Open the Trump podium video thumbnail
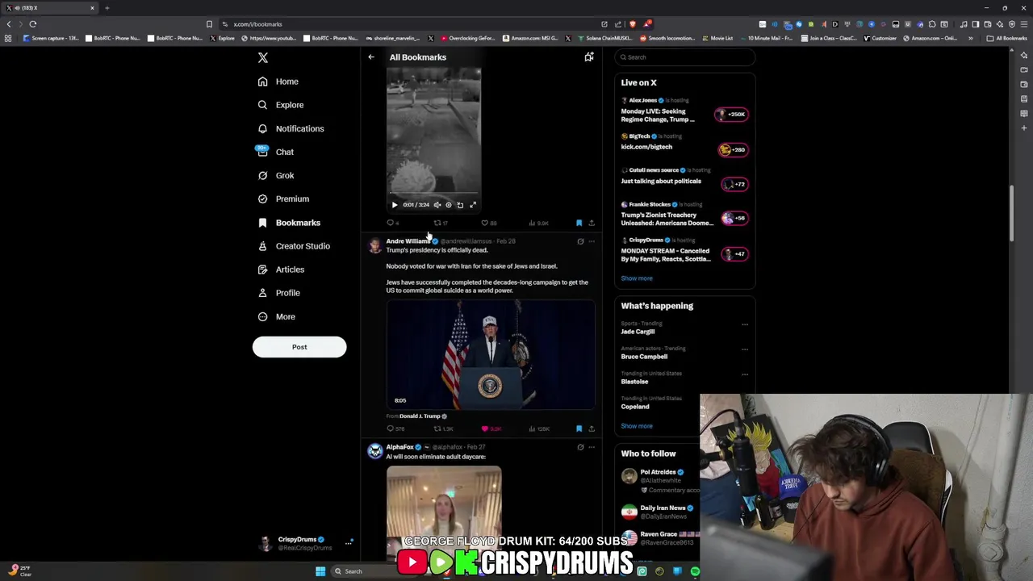Image resolution: width=1033 pixels, height=581 pixels. click(x=491, y=355)
